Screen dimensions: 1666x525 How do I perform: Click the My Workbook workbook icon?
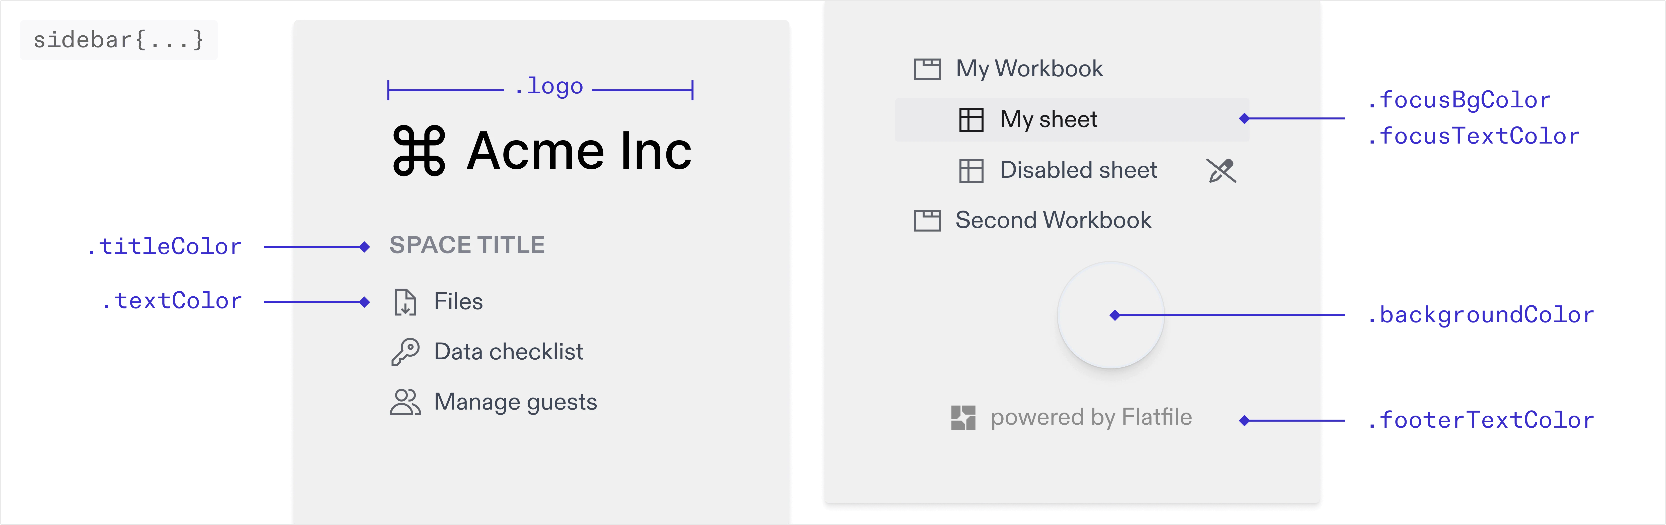click(927, 69)
